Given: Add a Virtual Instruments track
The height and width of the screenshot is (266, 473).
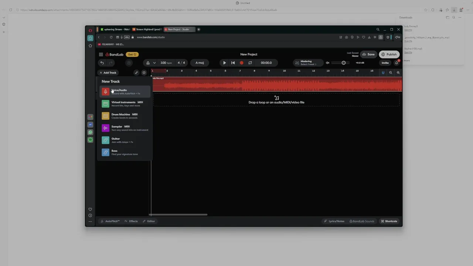Looking at the screenshot, I should click(x=125, y=104).
